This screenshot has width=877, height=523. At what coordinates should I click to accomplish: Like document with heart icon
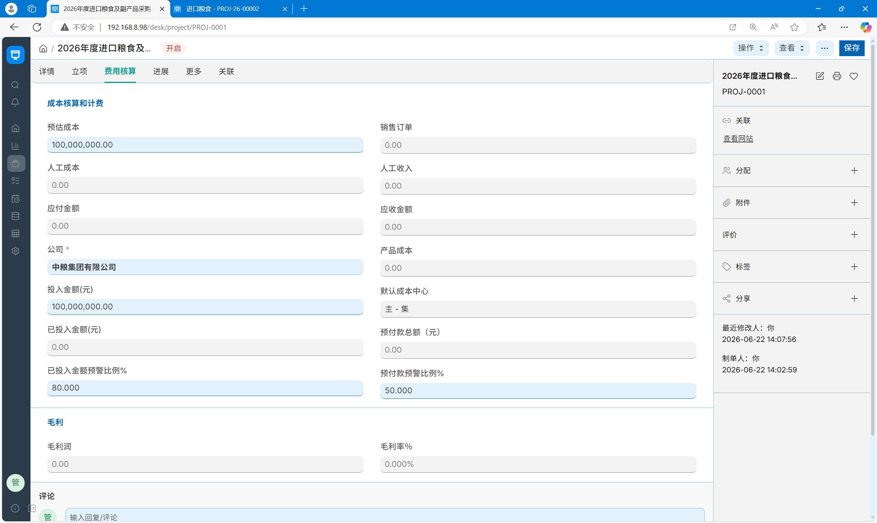click(854, 76)
